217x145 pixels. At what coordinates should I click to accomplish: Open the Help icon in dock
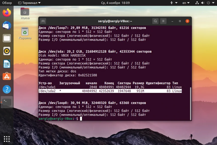[7, 89]
